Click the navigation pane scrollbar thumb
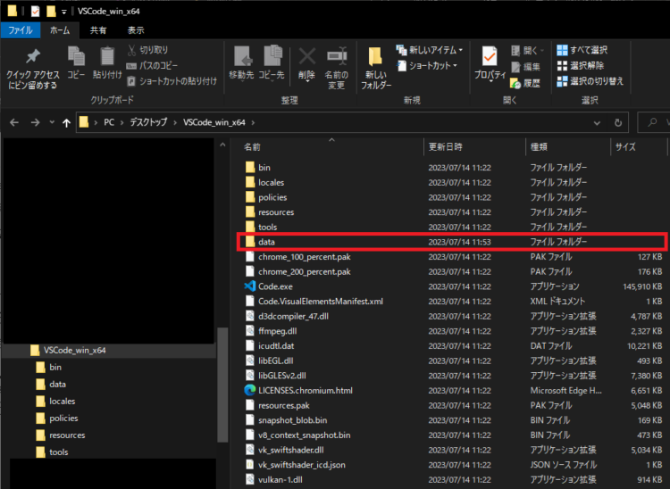The width and height of the screenshot is (670, 489). pos(222,385)
